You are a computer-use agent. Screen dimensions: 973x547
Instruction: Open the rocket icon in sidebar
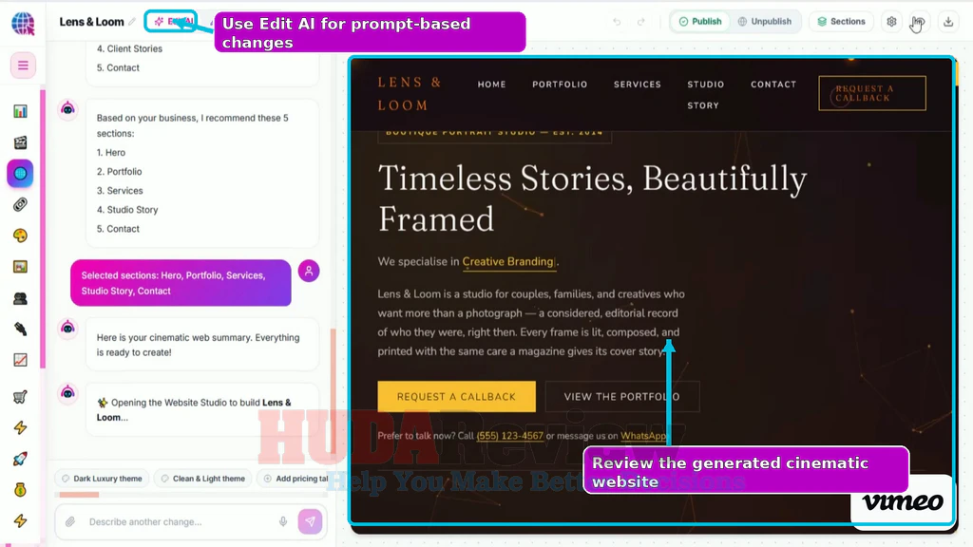pos(21,459)
